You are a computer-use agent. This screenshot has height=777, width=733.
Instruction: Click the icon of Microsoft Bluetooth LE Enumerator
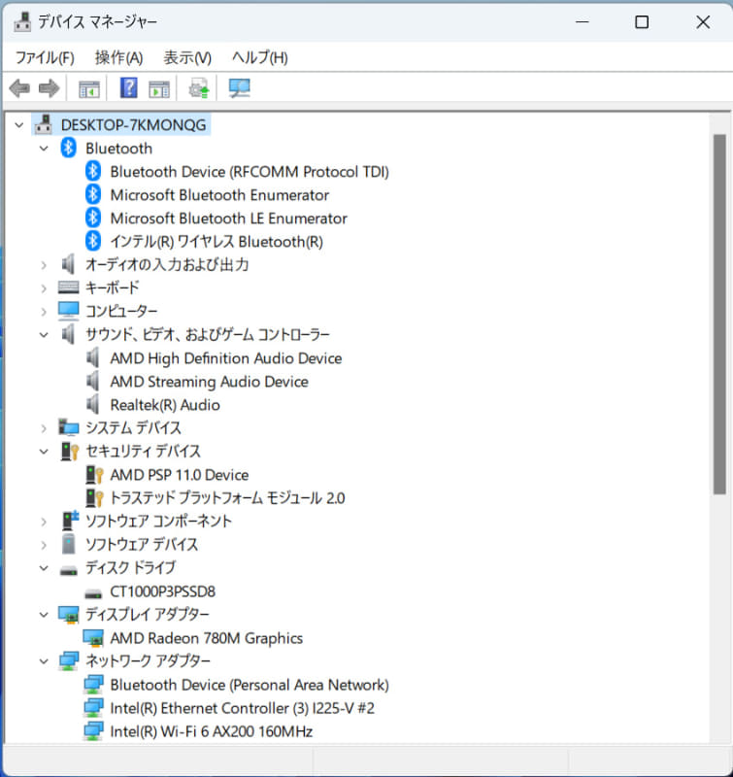point(93,218)
